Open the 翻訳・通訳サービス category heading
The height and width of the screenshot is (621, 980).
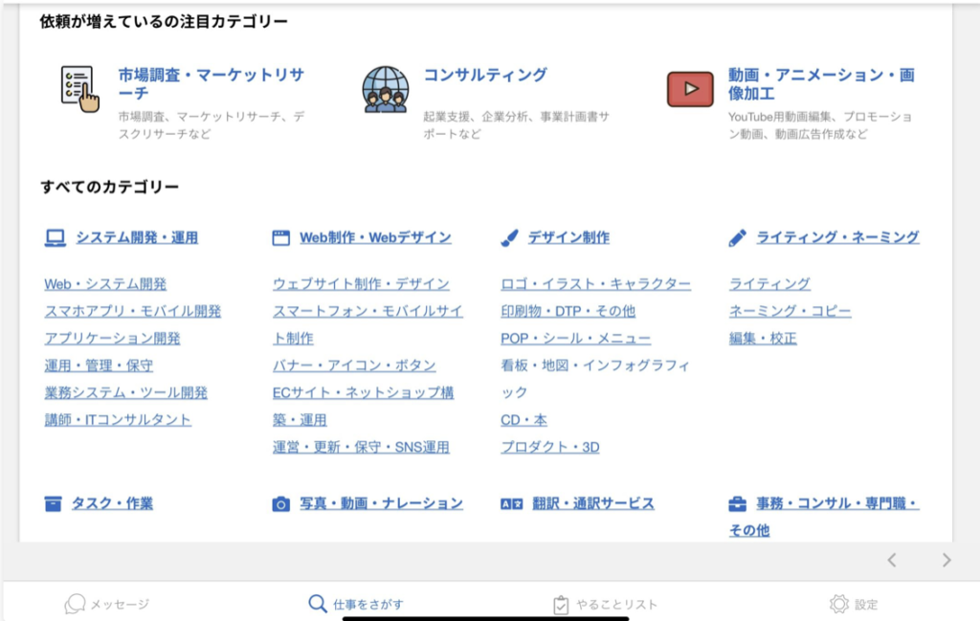[x=593, y=503]
